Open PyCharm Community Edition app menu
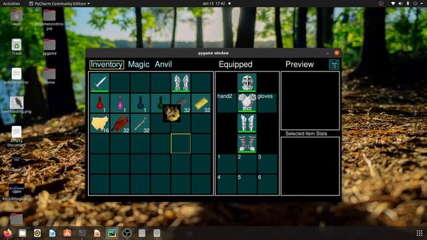Image resolution: width=427 pixels, height=240 pixels. coord(59,3)
